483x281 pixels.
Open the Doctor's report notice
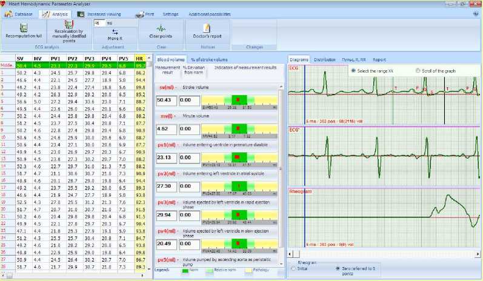pos(207,28)
